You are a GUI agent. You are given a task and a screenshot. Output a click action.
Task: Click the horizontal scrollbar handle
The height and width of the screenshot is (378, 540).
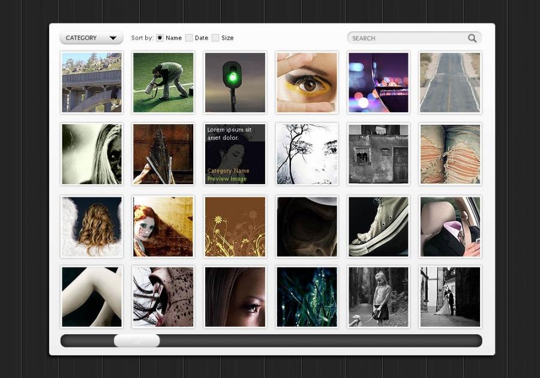coord(137,341)
